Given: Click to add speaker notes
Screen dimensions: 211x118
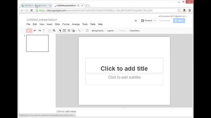Looking at the screenshot, I should tap(66, 111).
